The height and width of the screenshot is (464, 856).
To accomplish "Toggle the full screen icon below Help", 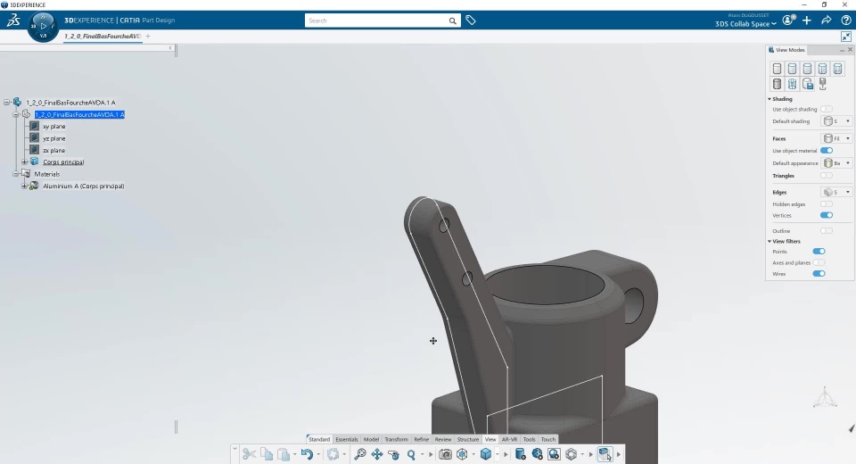I will tap(846, 37).
